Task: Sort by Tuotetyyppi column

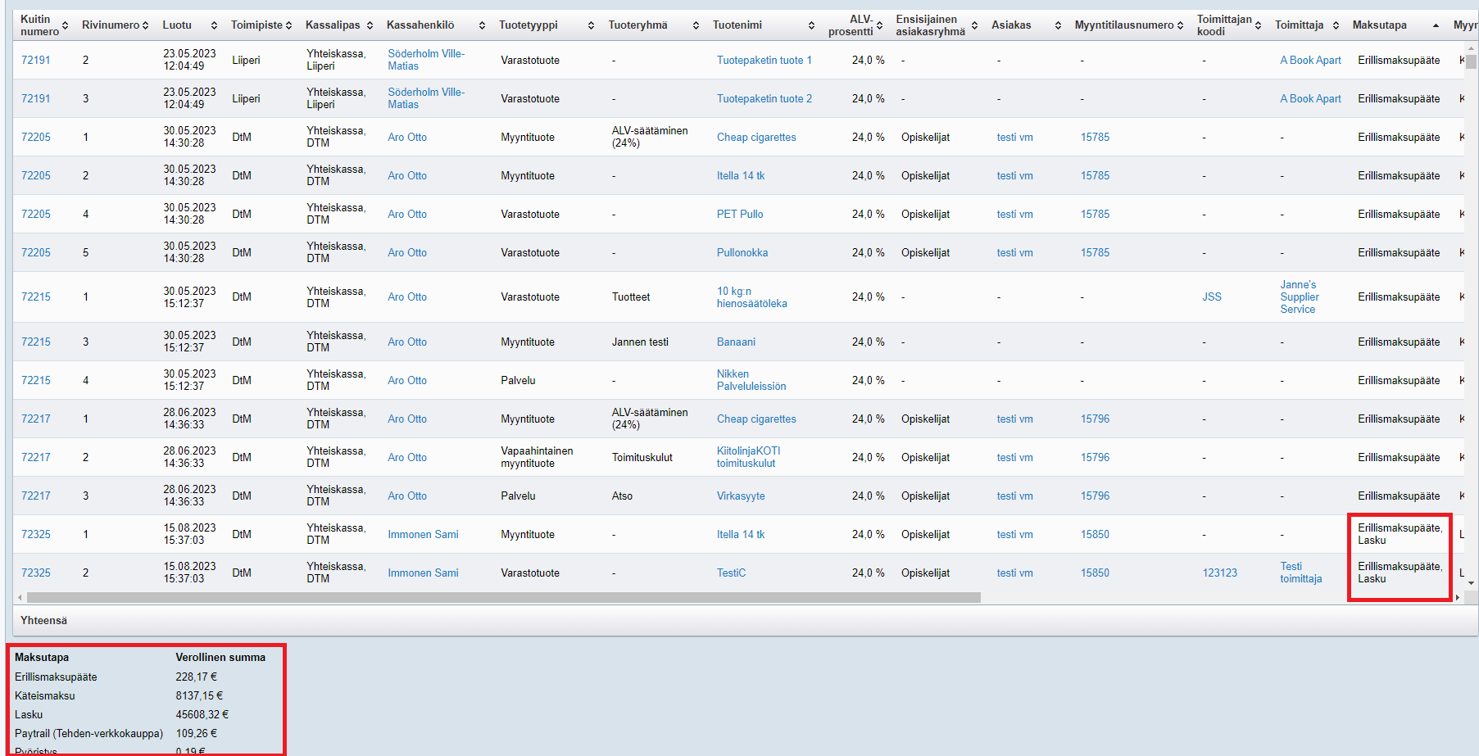Action: coord(591,25)
